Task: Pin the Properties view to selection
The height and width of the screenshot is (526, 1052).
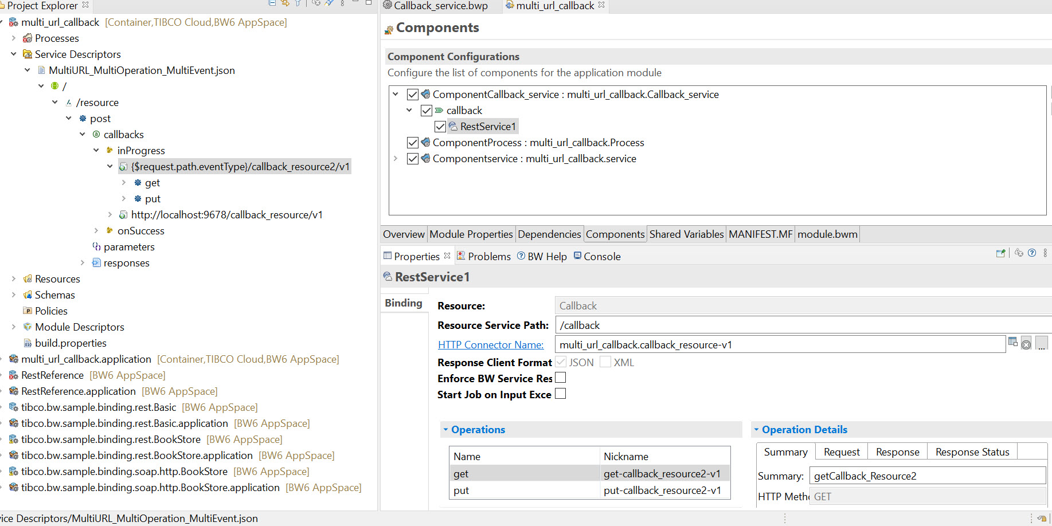Action: 1001,253
